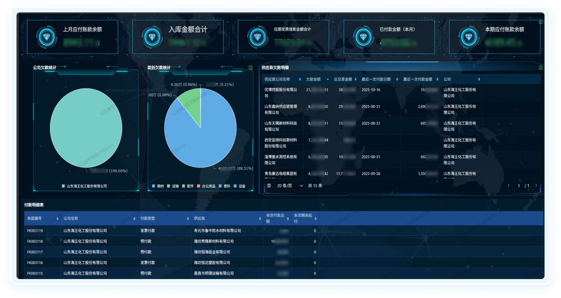Click the diamond icon on 已付款金额（本月） card
This screenshot has width=561, height=298.
[363, 37]
